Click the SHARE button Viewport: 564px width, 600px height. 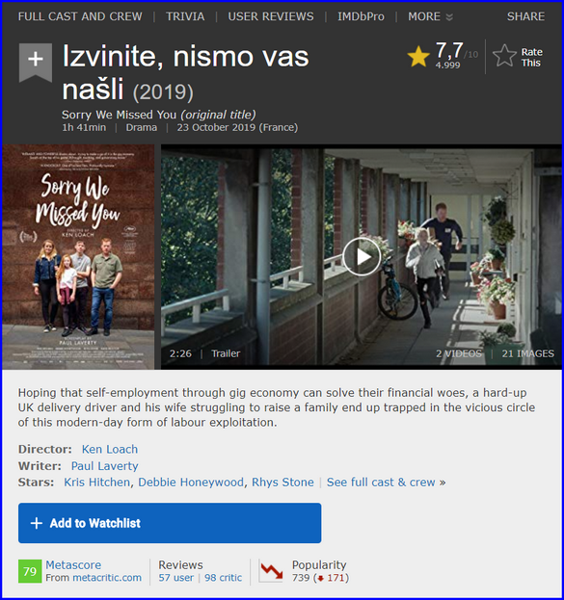[525, 16]
